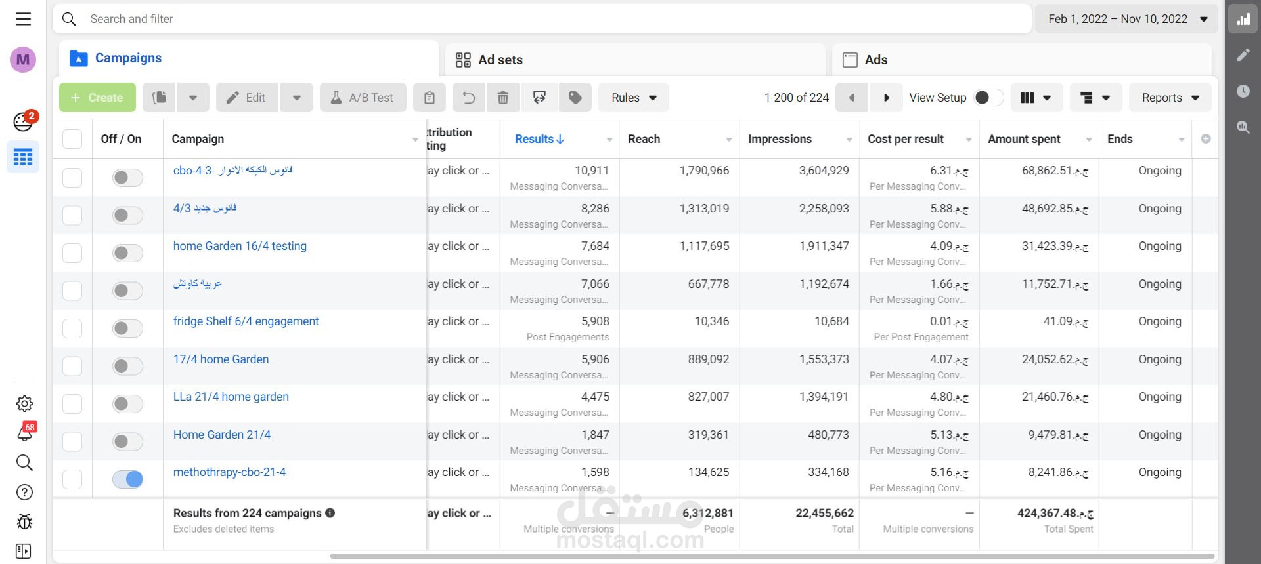1261x564 pixels.
Task: Click the horizontal table scrollbar
Action: [772, 556]
